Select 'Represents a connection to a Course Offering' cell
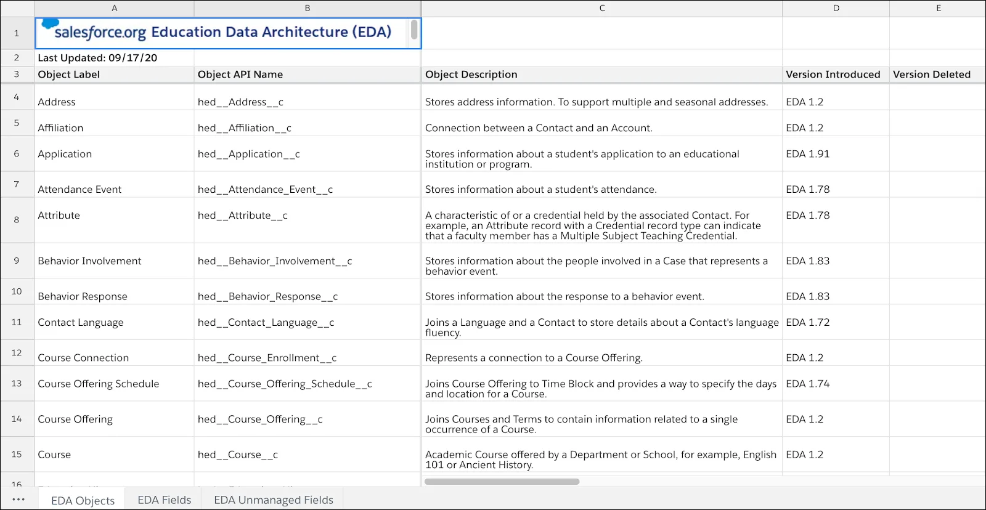986x510 pixels. click(602, 353)
